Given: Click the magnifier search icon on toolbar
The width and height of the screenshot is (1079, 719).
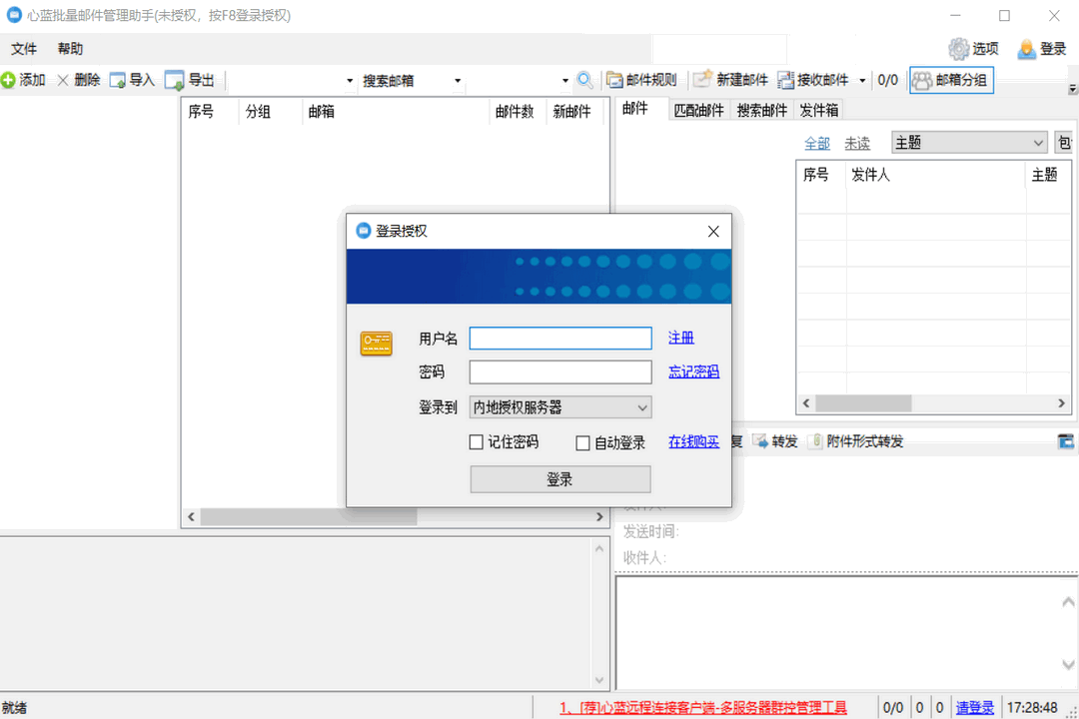Looking at the screenshot, I should [x=585, y=80].
